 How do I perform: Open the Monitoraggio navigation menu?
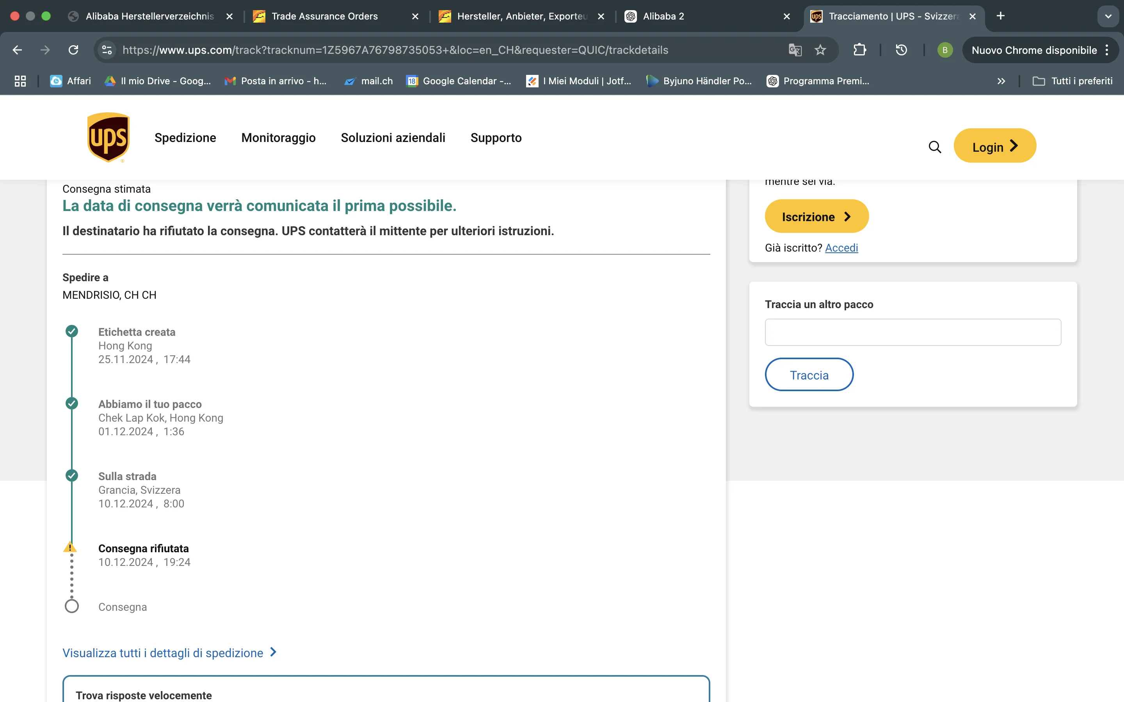point(278,138)
